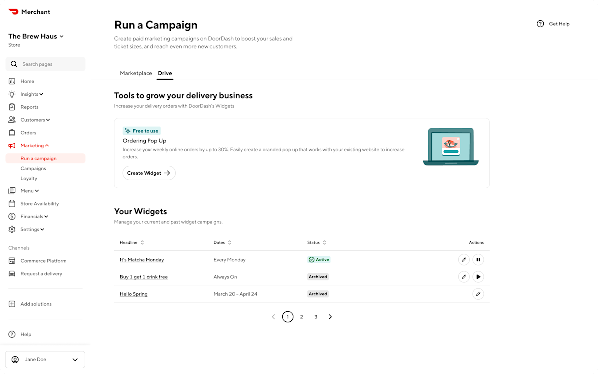Screen dimensions: 598x374
Task: Expand the Customers submenu
Action: (48, 120)
